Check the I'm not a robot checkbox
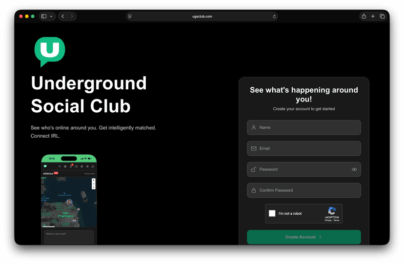 pyautogui.click(x=272, y=213)
